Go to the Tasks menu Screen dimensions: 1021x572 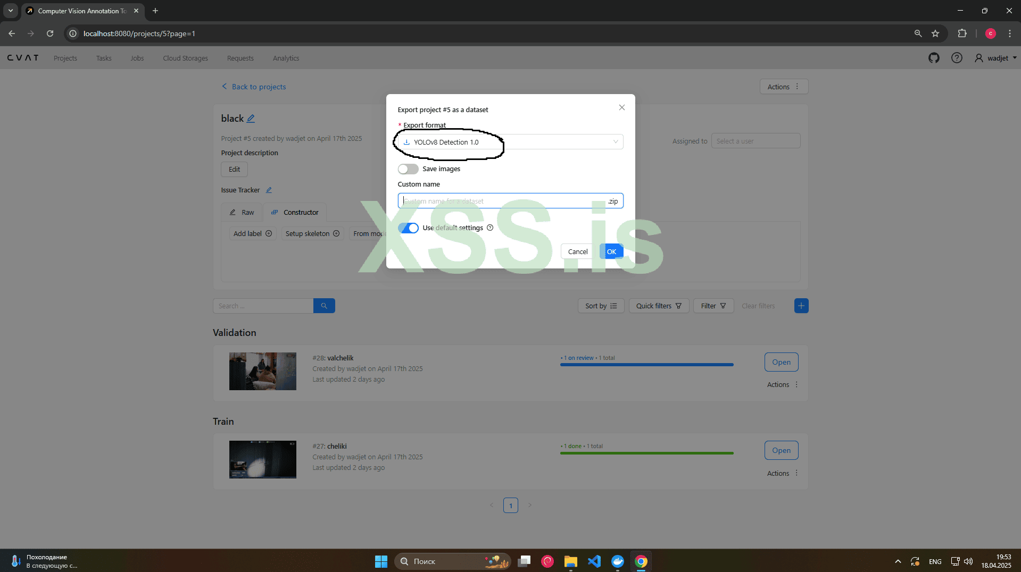pos(104,58)
